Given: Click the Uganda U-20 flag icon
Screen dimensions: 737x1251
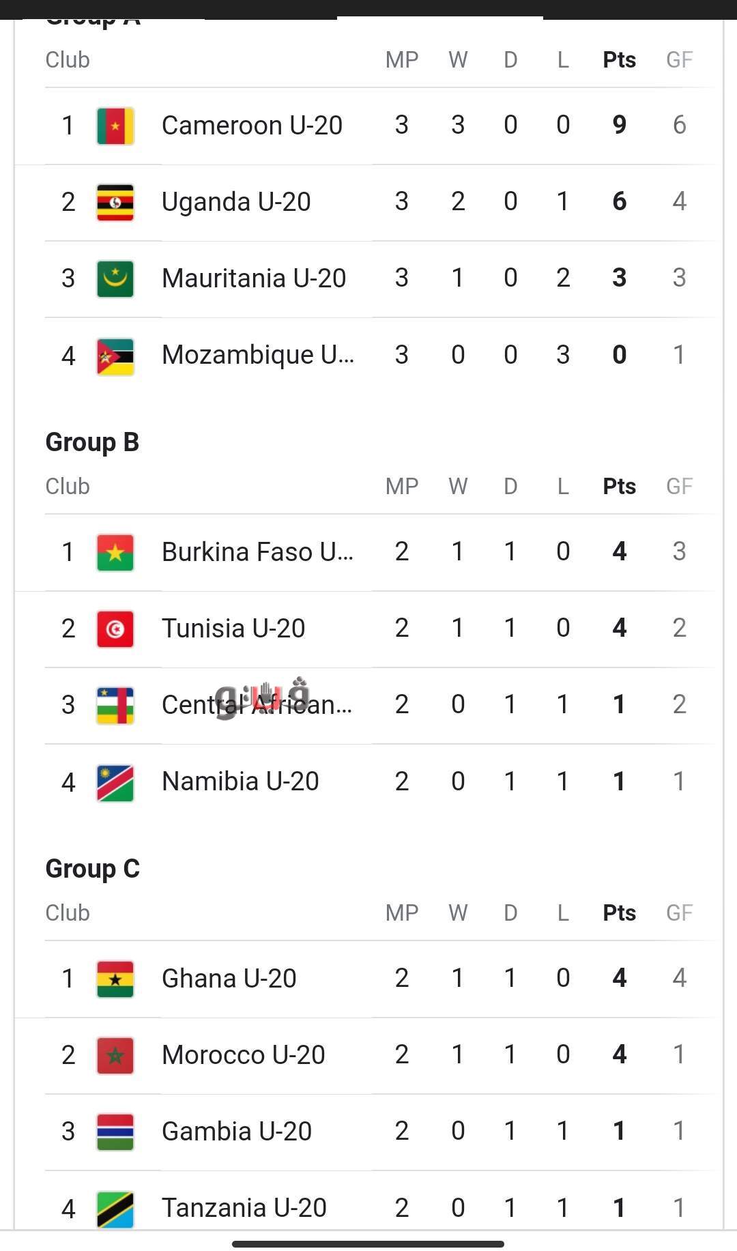Looking at the screenshot, I should coord(115,203).
